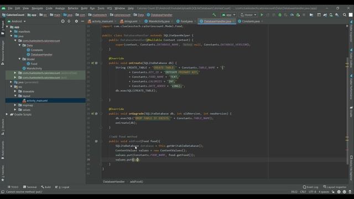
Task: Click Attach Debugger to Android Process icon
Action: (298, 15)
